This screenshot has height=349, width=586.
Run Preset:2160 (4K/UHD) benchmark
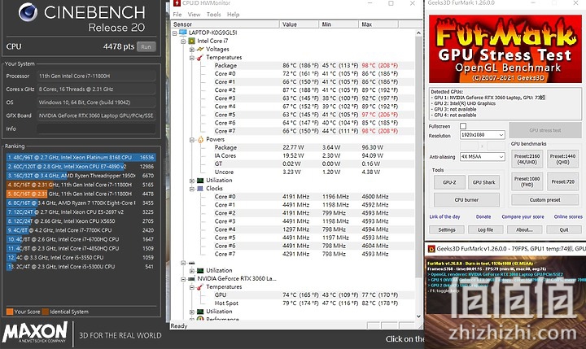tap(527, 159)
